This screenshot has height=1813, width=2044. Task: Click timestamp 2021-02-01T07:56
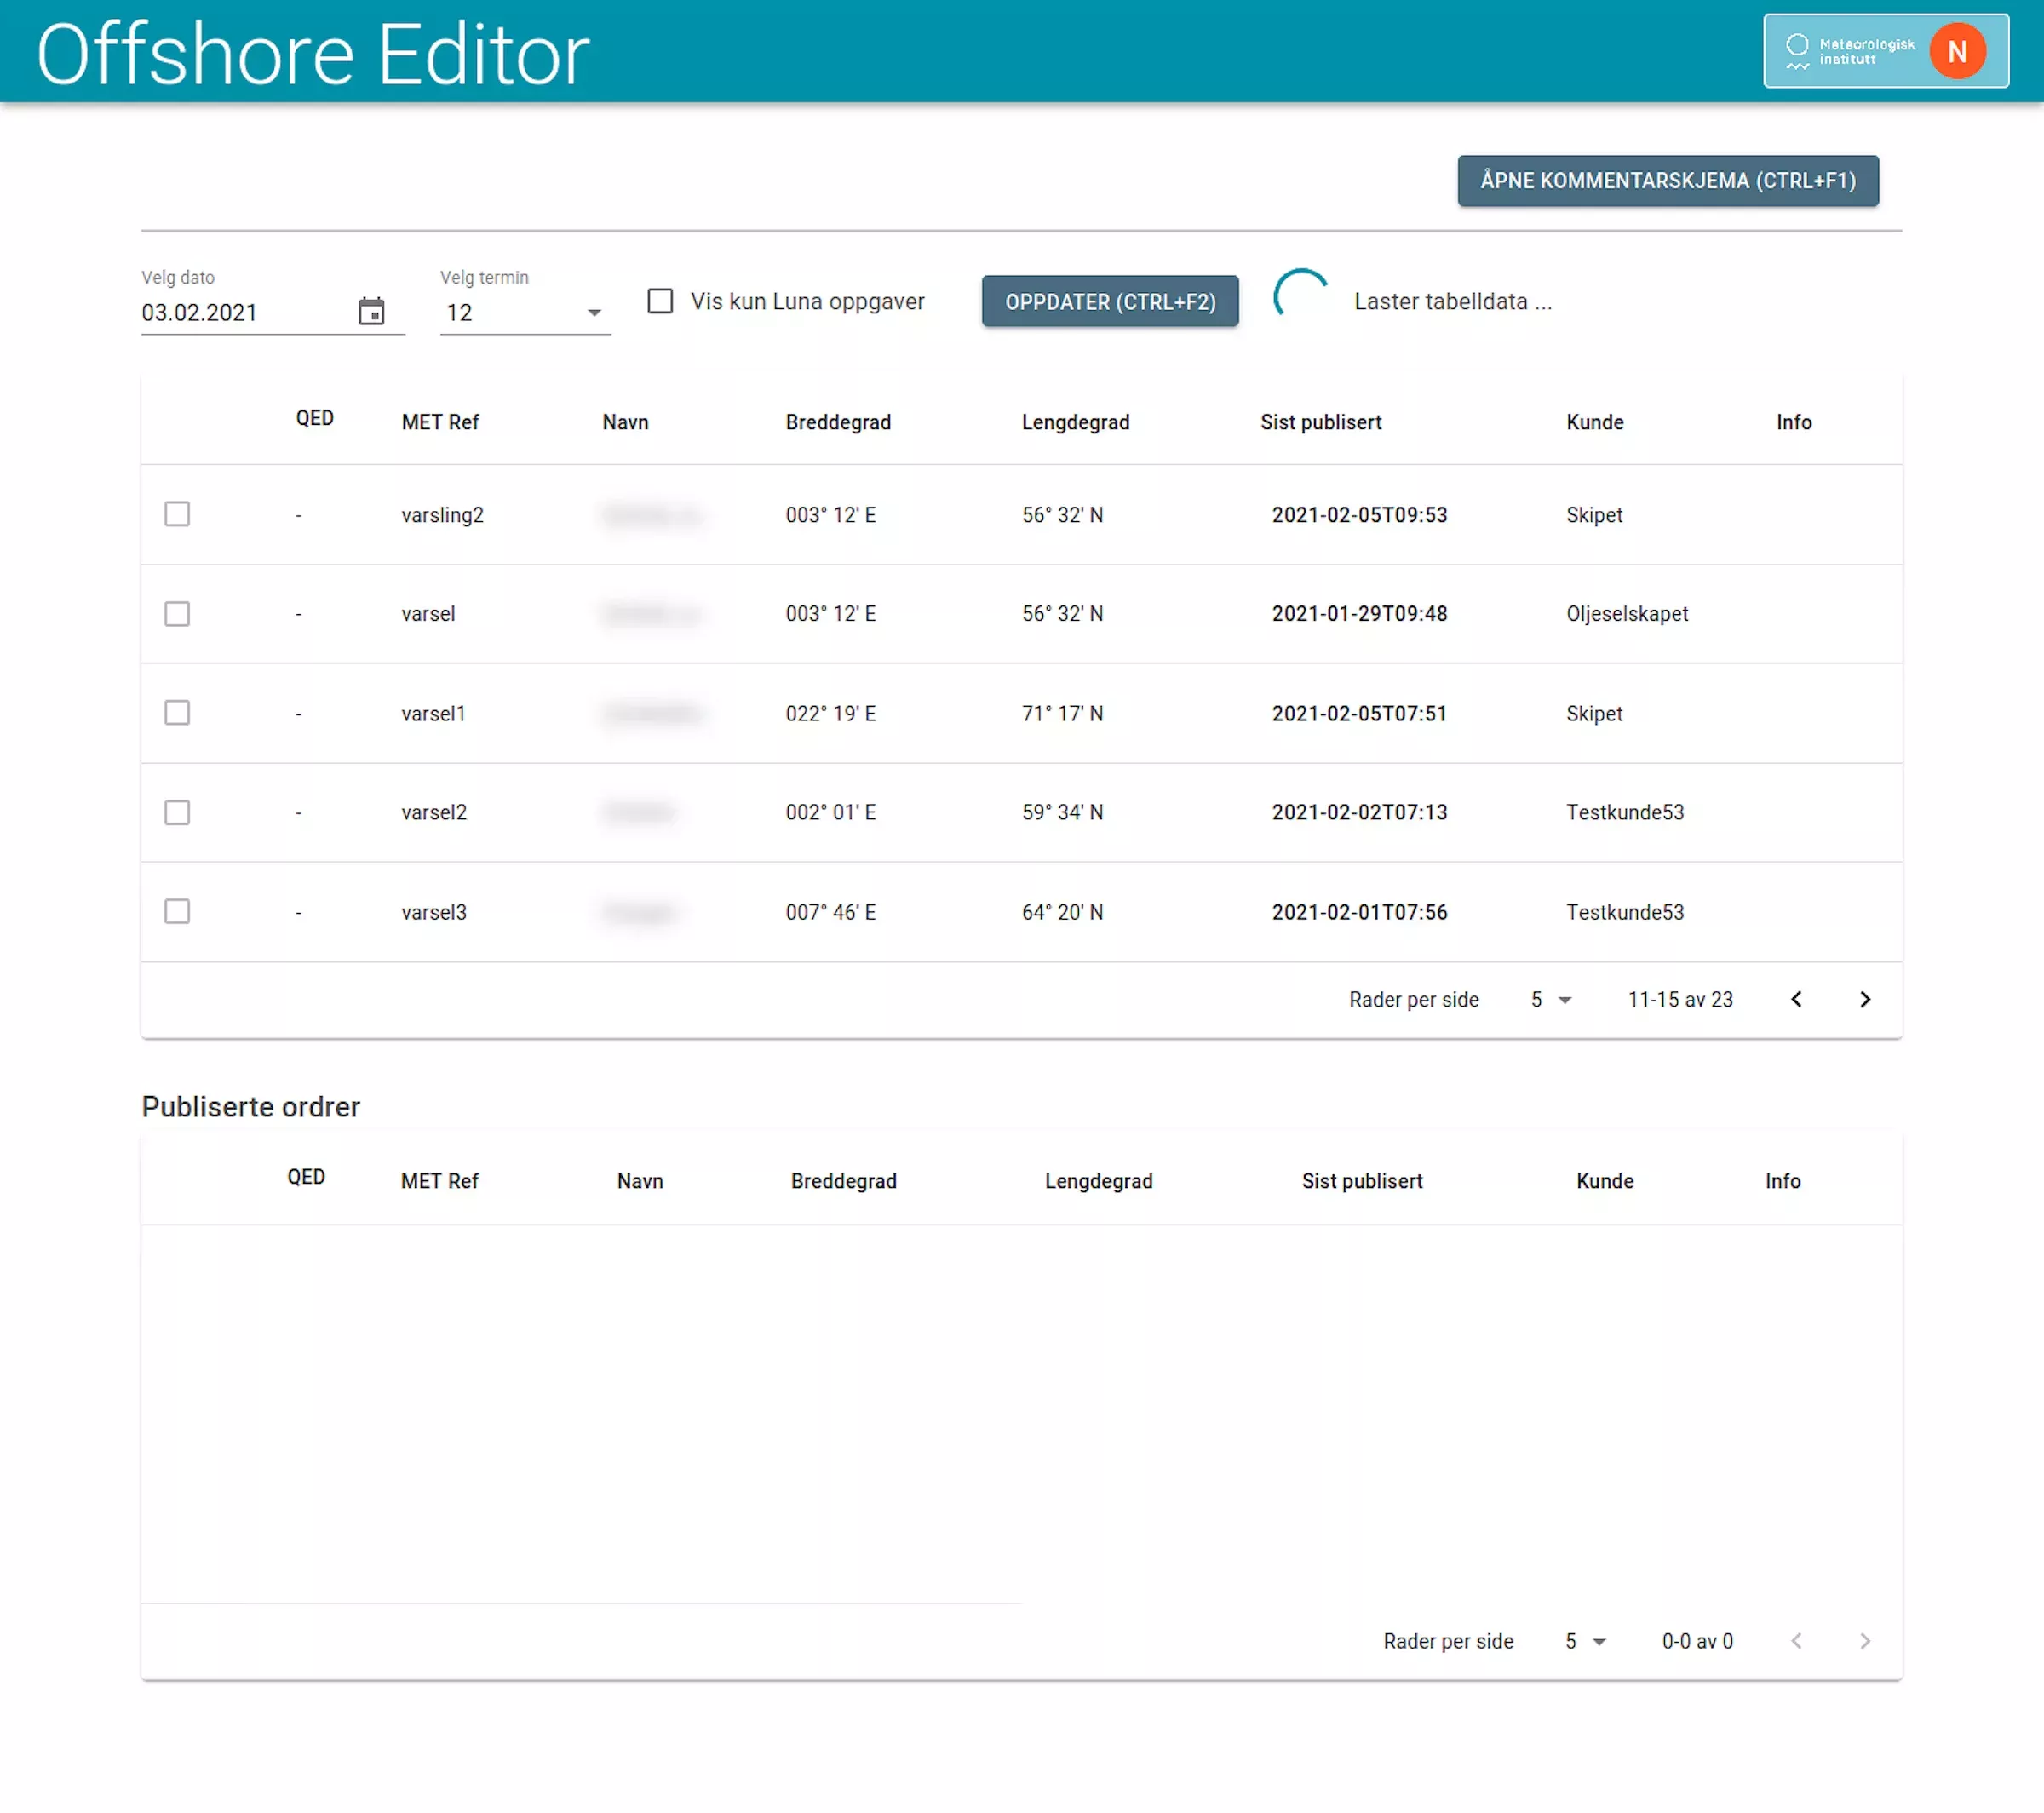coord(1358,912)
